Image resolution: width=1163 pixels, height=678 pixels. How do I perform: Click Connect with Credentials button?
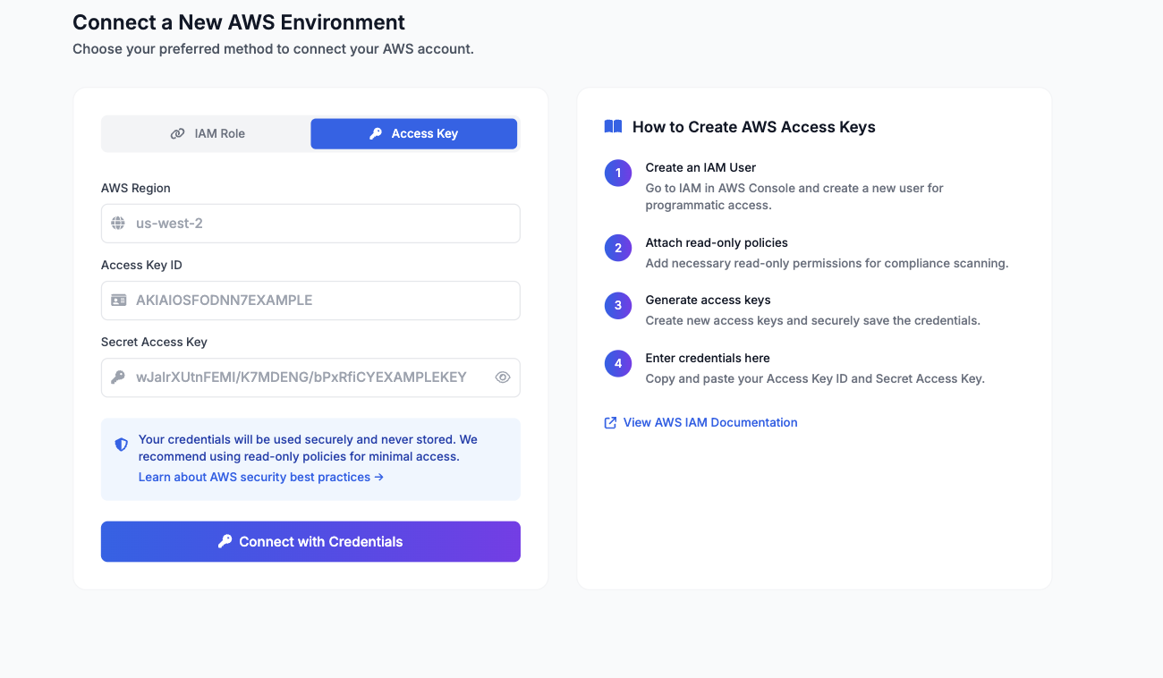coord(310,542)
